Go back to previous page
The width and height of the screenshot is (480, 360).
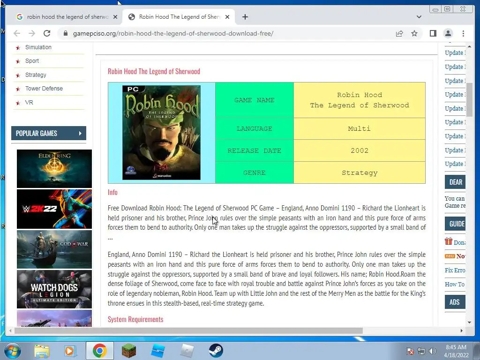tap(17, 33)
